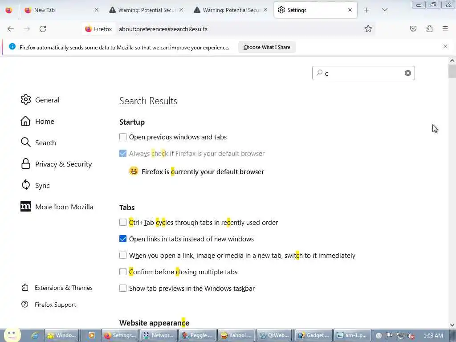Enable Confirm before closing multiple tabs
Image resolution: width=456 pixels, height=342 pixels.
(123, 272)
